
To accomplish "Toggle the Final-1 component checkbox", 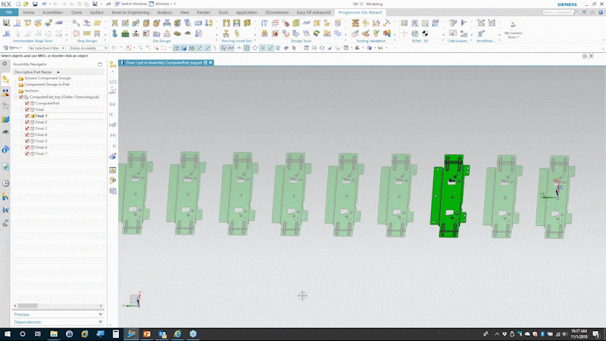I will point(27,116).
